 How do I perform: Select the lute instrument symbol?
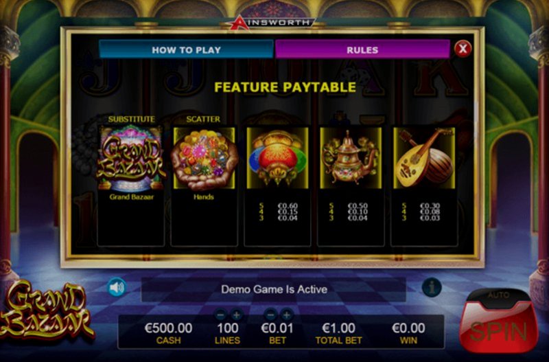coord(424,158)
